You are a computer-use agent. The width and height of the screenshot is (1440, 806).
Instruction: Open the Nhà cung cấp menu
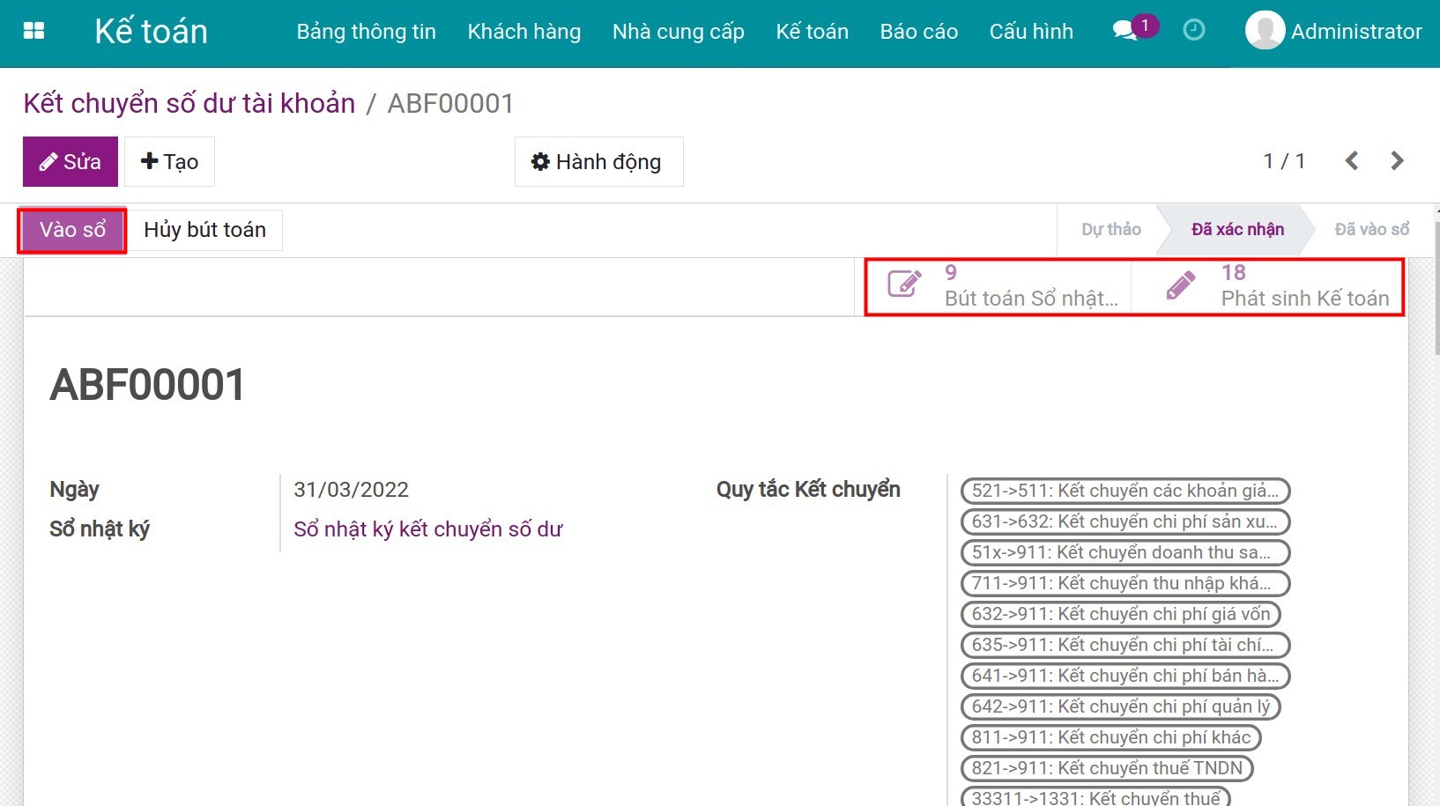(678, 32)
